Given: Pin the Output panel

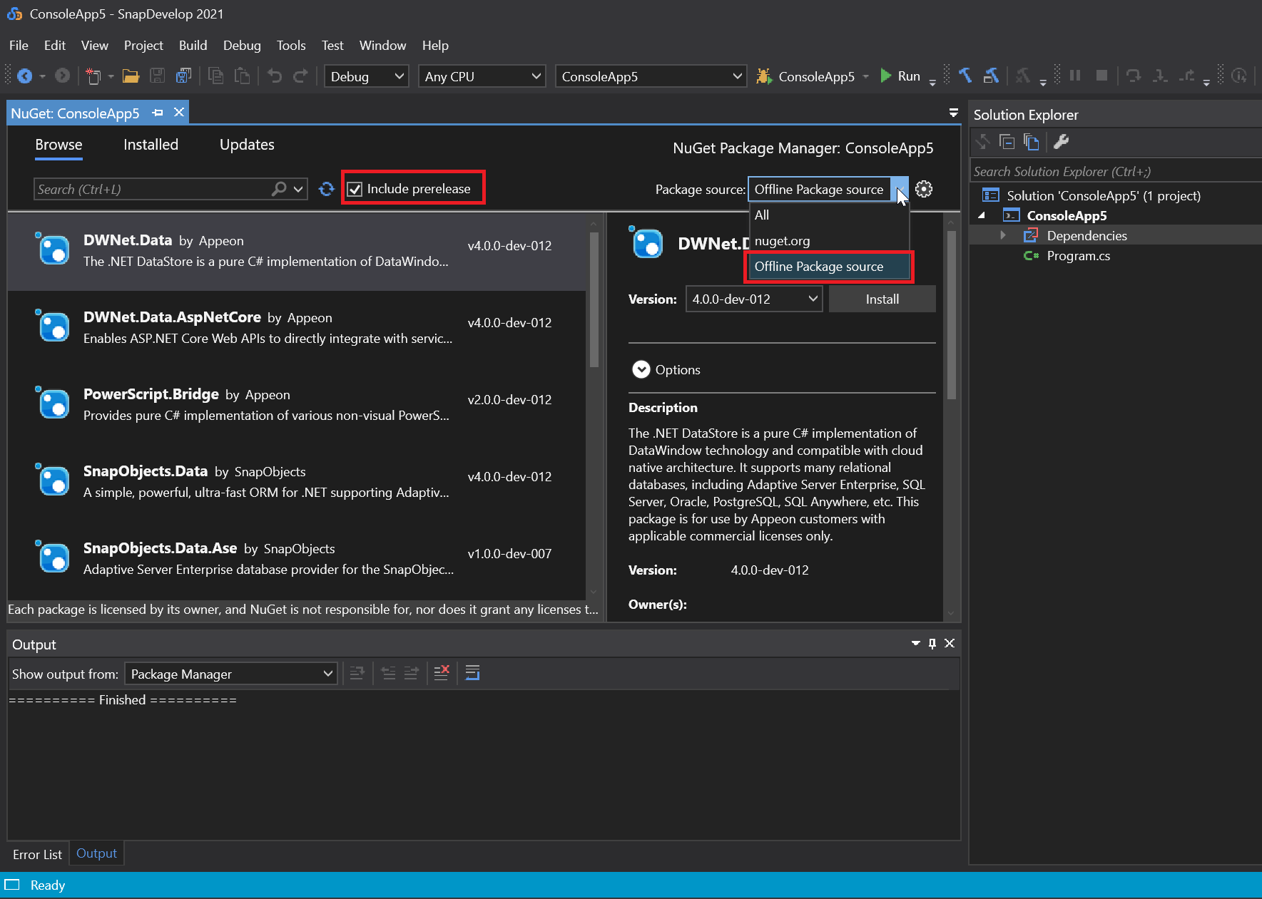Looking at the screenshot, I should [932, 643].
